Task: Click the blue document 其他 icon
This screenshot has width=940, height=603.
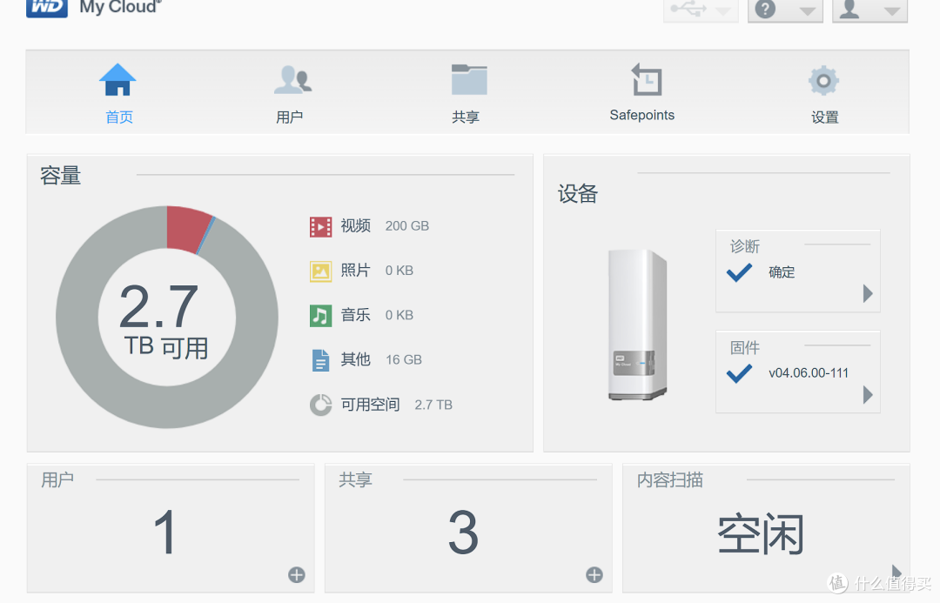Action: [320, 360]
